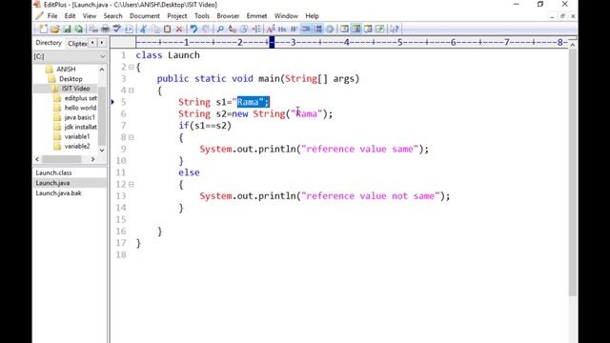The width and height of the screenshot is (610, 343).
Task: Toggle the ruler display toolbar button
Action: tap(307, 29)
